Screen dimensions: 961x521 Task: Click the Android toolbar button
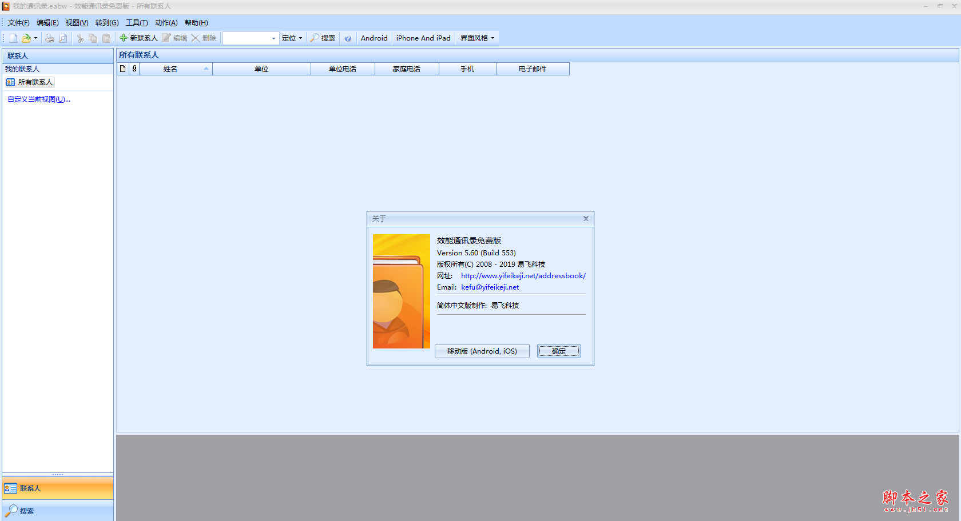pyautogui.click(x=374, y=38)
